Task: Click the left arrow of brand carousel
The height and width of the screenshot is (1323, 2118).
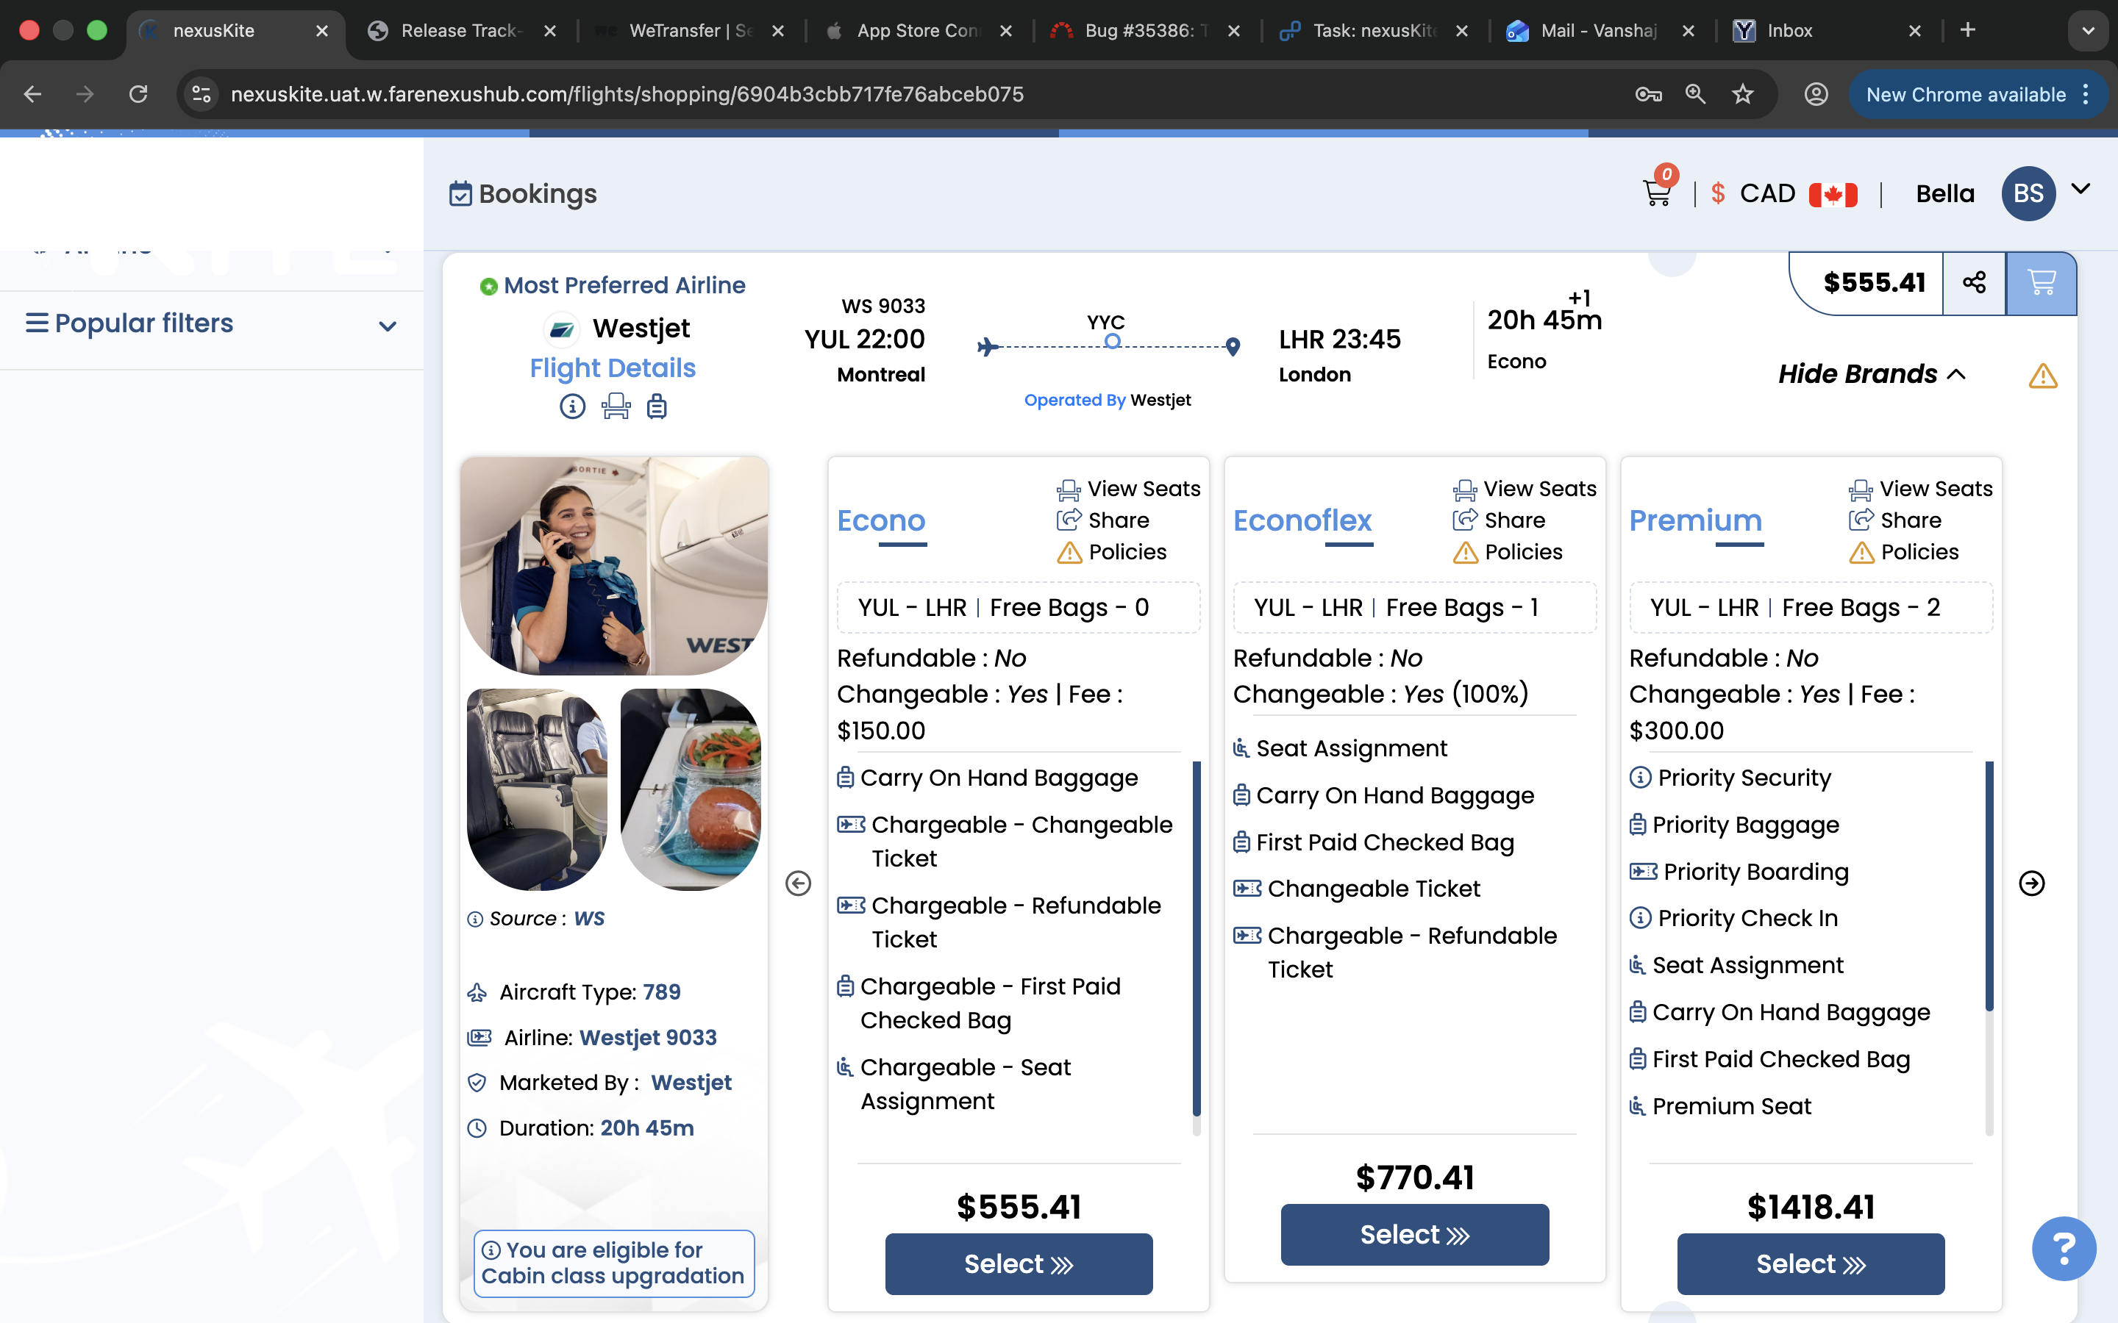Action: (798, 883)
